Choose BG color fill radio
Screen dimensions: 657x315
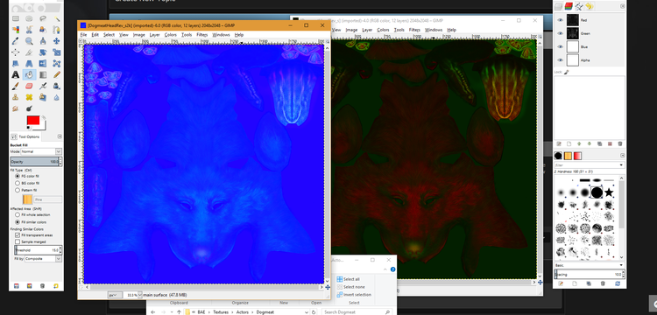[18, 183]
